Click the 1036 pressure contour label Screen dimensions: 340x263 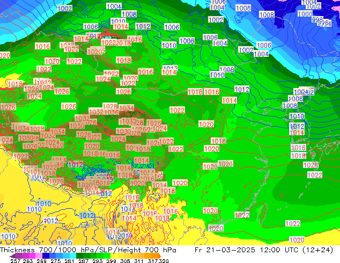(x=112, y=112)
